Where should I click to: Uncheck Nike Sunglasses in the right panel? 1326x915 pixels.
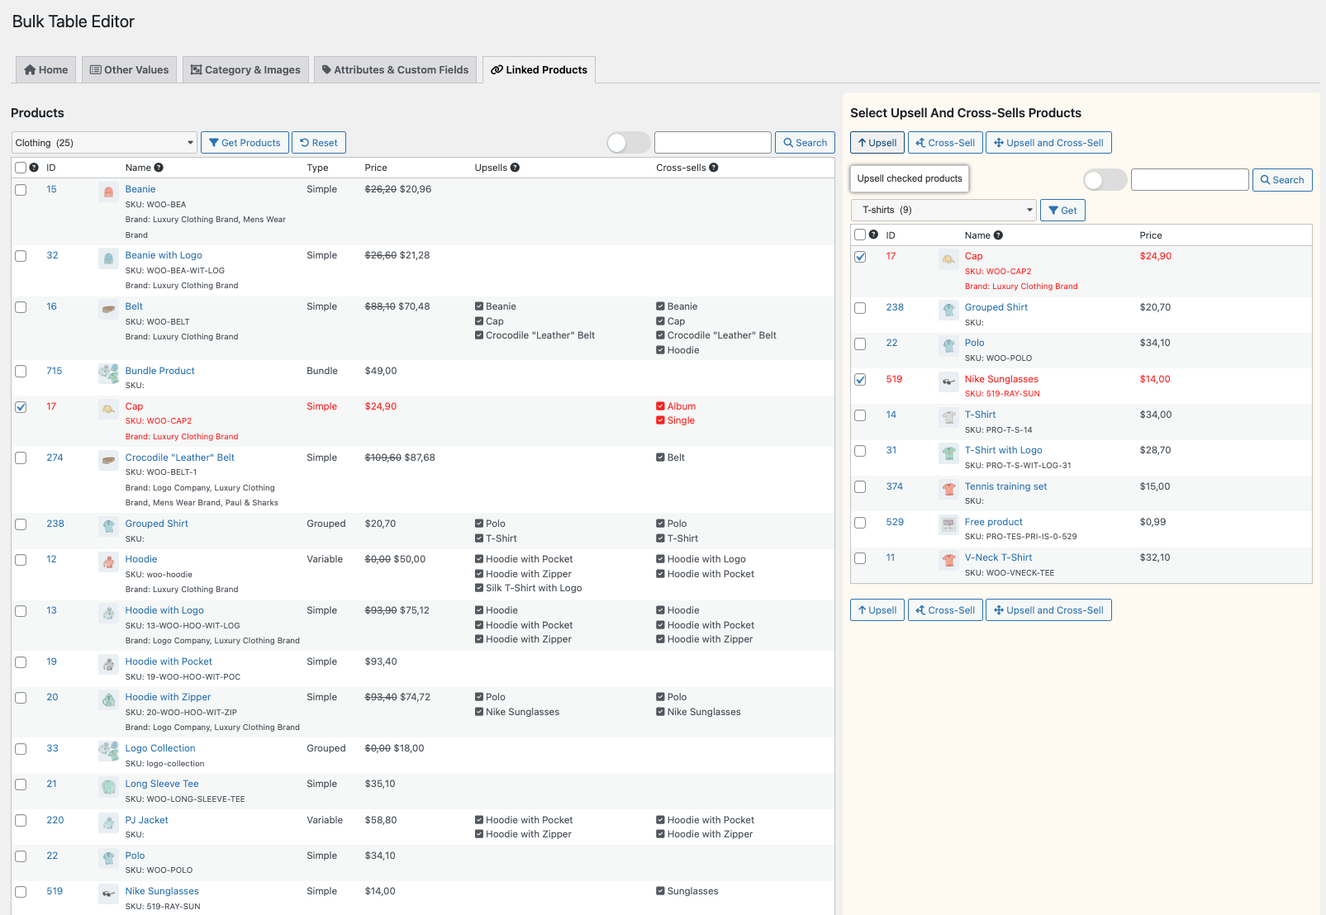pos(860,380)
